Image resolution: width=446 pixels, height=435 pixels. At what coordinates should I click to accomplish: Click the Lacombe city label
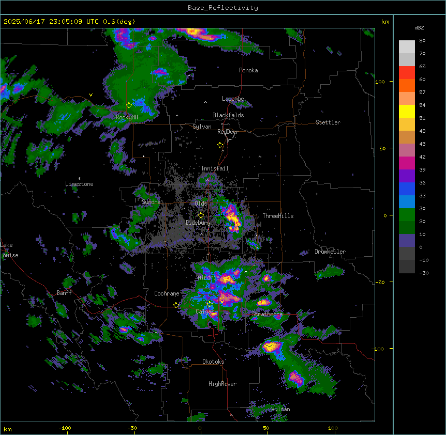tap(233, 99)
